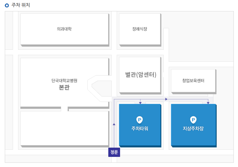Click the blue circle bullet beside 주차 위치

pyautogui.click(x=7, y=5)
